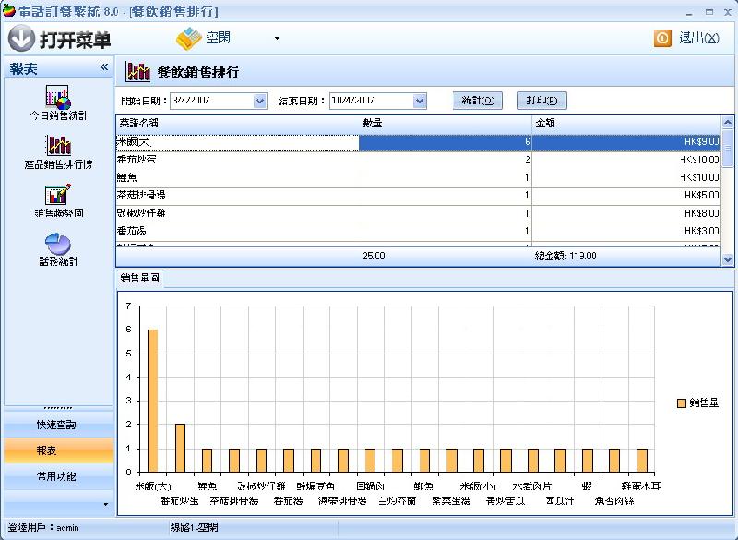Select the 常用功能 navigation section
This screenshot has width=738, height=540.
click(57, 476)
